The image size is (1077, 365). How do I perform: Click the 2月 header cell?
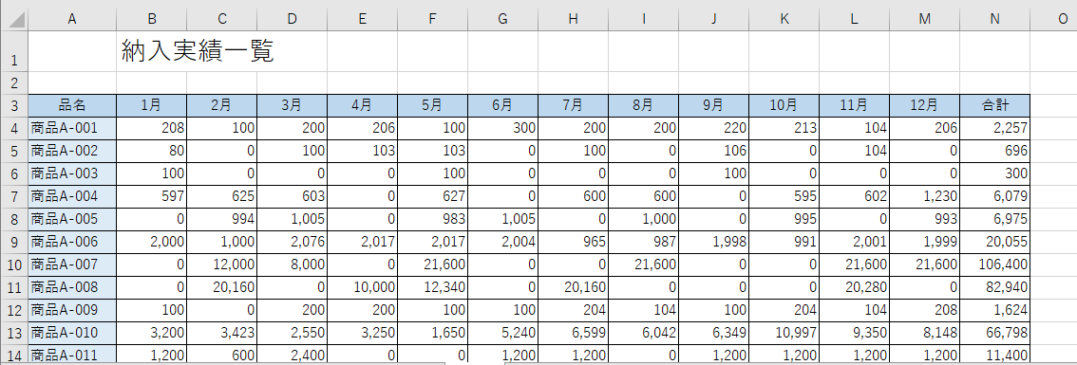click(x=222, y=105)
